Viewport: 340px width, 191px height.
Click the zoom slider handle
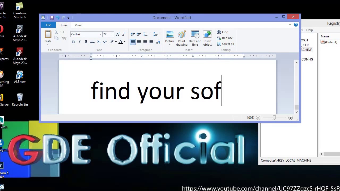[x=274, y=118]
